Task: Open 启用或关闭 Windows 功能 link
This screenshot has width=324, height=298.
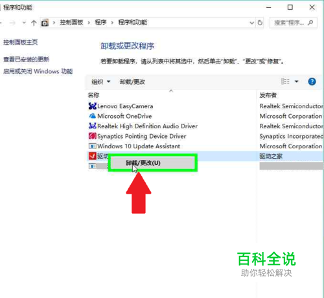Action: tap(38, 71)
